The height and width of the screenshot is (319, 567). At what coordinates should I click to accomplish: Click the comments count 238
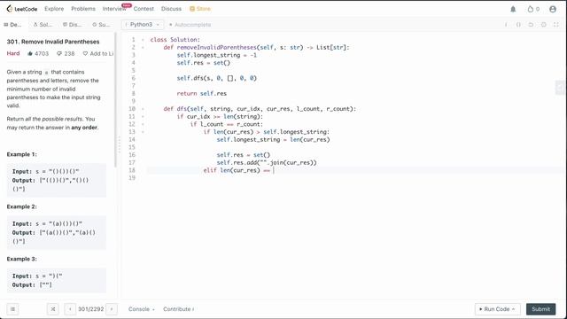(x=66, y=53)
